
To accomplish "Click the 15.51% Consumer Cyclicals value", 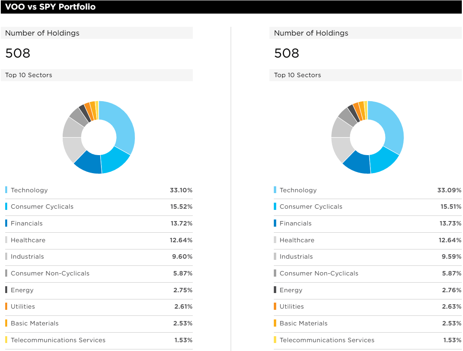I will tap(451, 207).
